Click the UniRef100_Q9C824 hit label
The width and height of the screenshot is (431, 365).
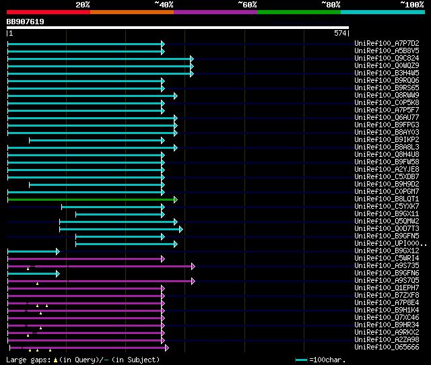[x=387, y=59]
